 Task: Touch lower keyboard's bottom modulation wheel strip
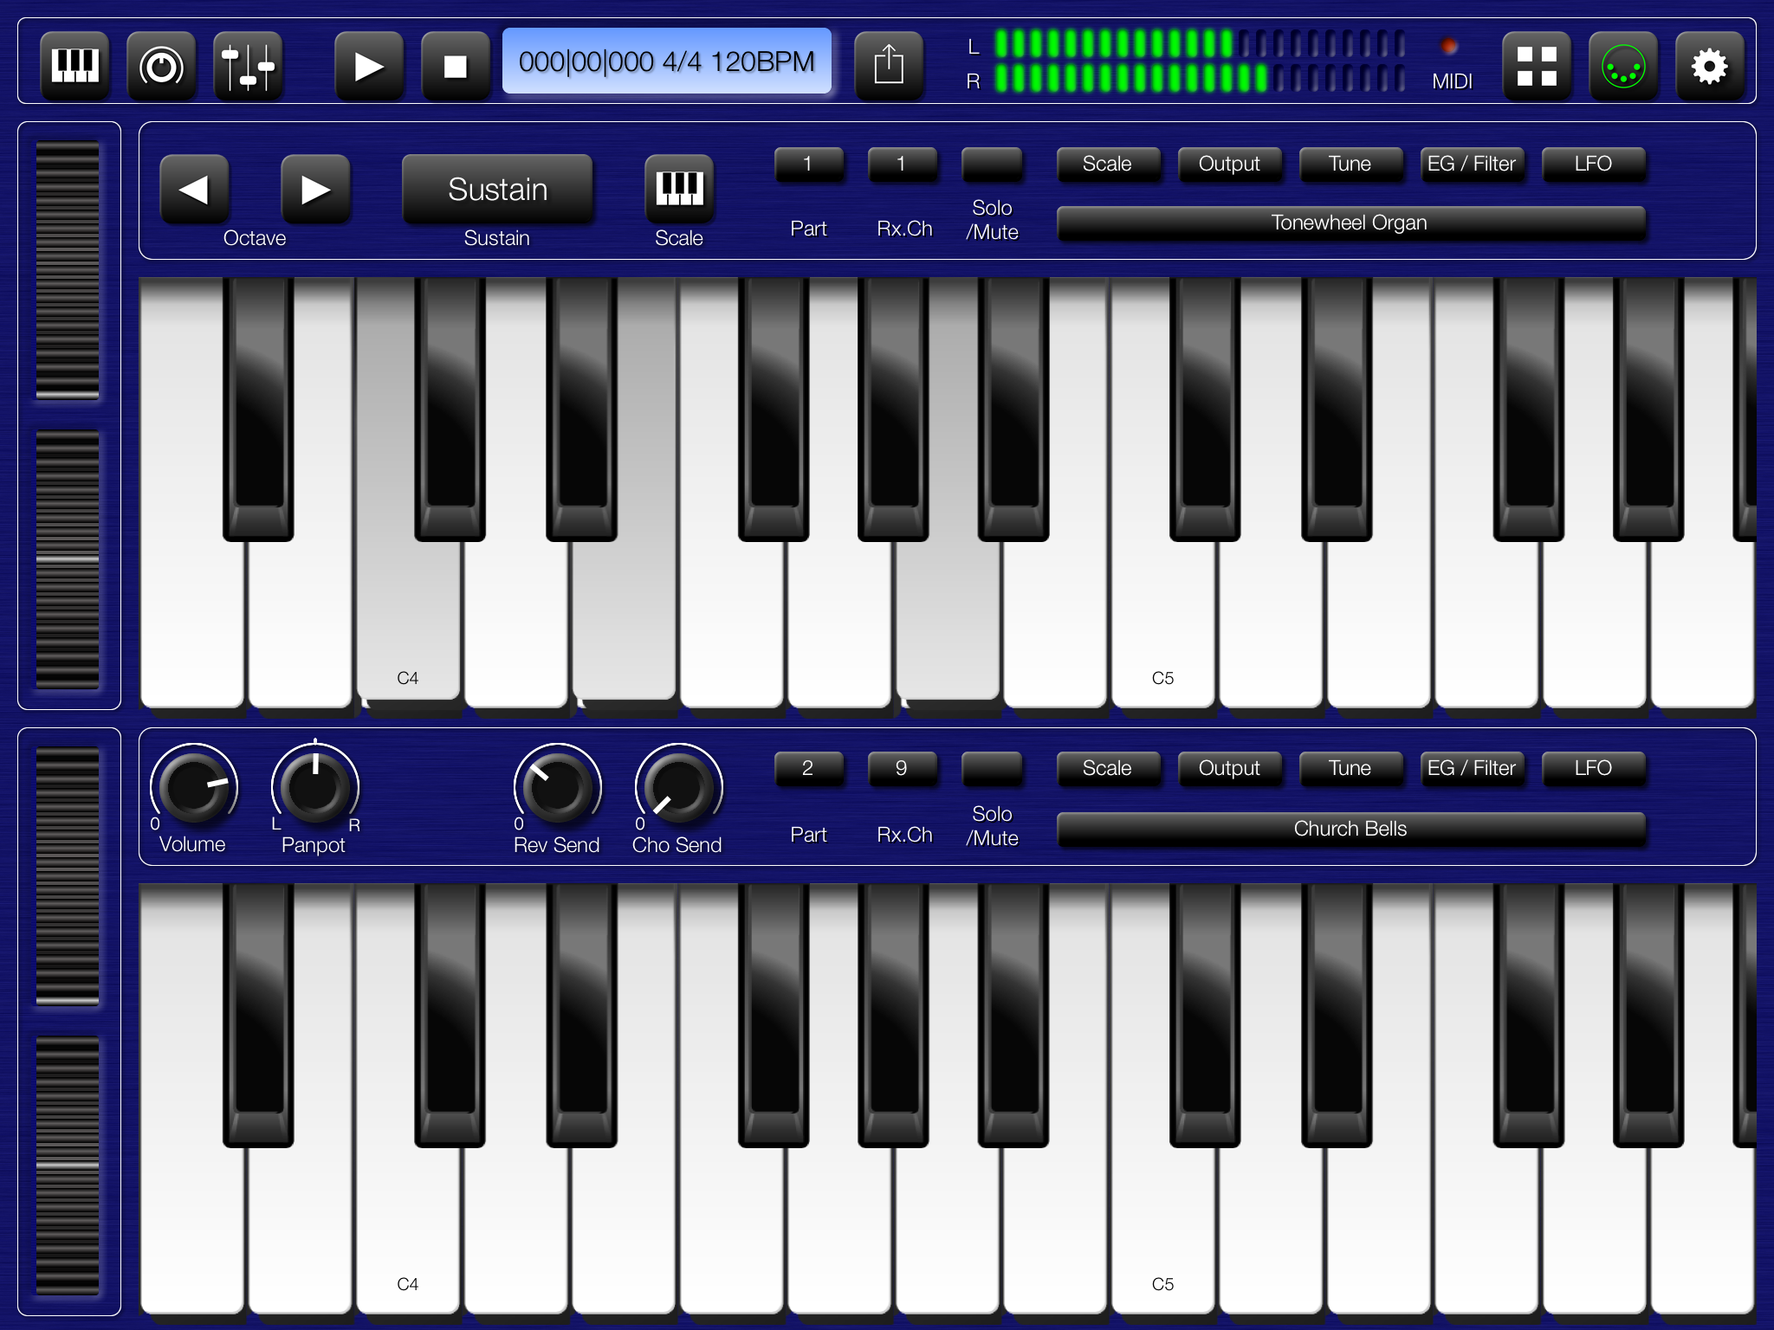coord(68,1166)
